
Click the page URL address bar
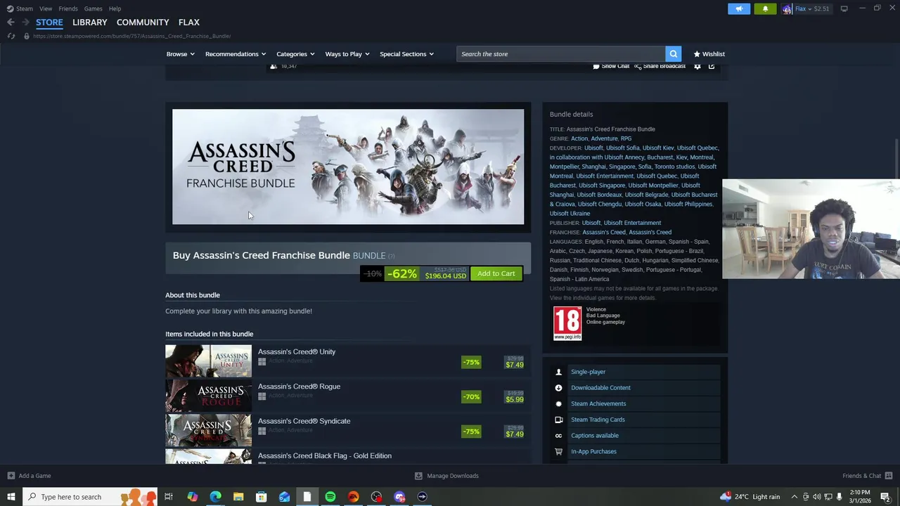point(131,36)
